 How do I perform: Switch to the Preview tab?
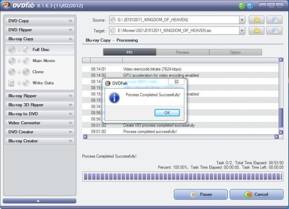182,52
